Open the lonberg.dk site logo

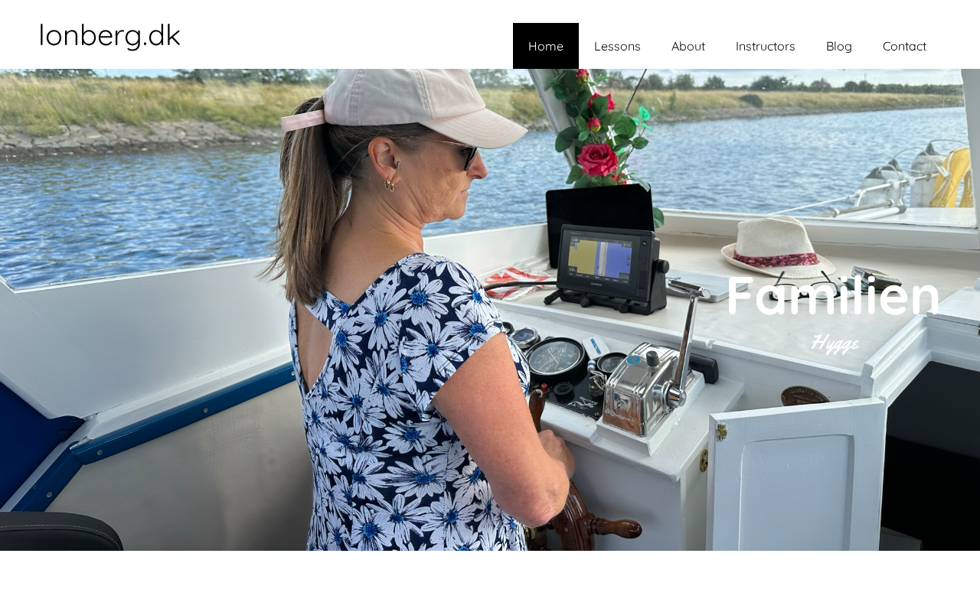click(109, 36)
